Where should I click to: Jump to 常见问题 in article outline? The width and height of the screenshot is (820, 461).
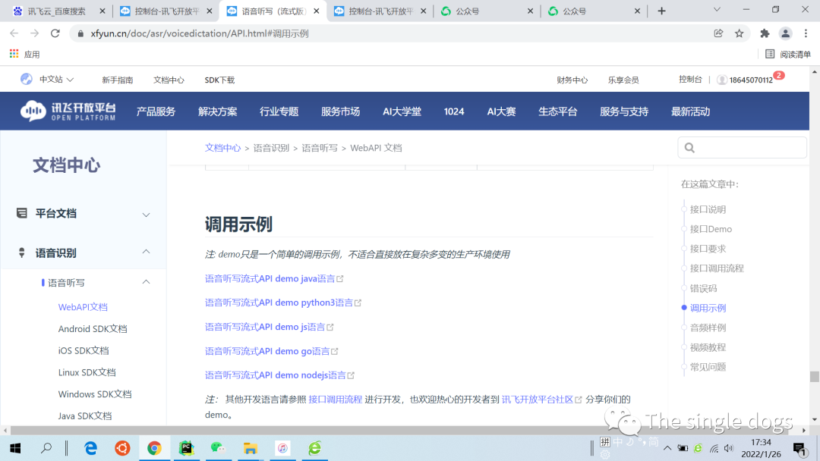pyautogui.click(x=708, y=367)
